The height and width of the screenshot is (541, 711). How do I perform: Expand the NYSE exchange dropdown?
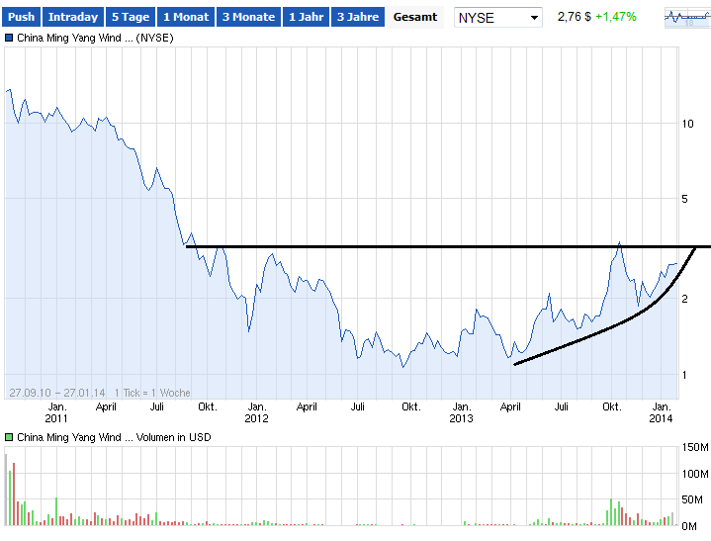[498, 18]
